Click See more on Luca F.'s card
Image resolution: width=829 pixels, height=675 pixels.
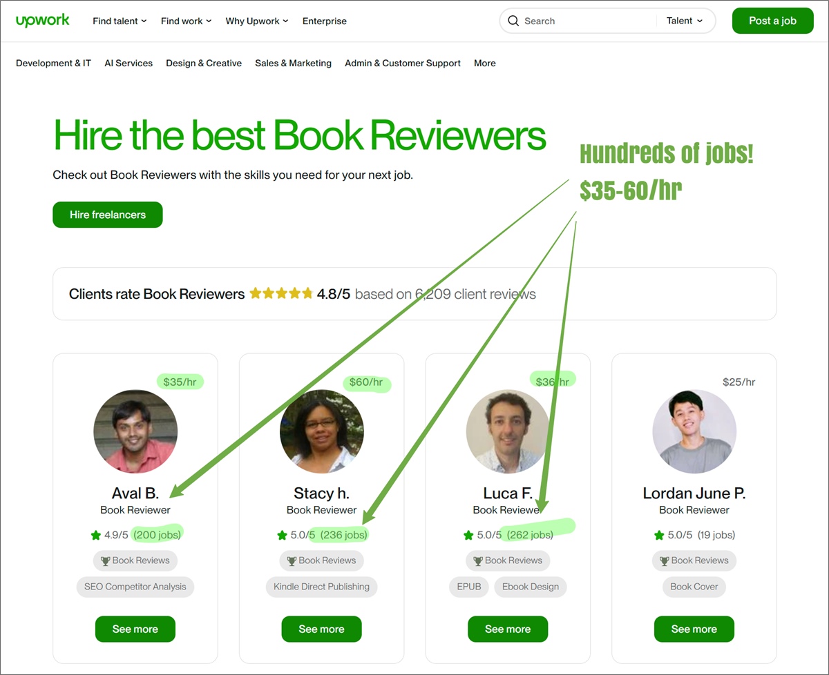(x=508, y=629)
